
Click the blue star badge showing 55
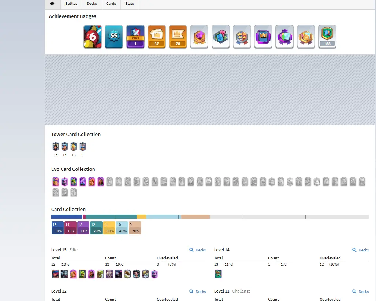[114, 37]
